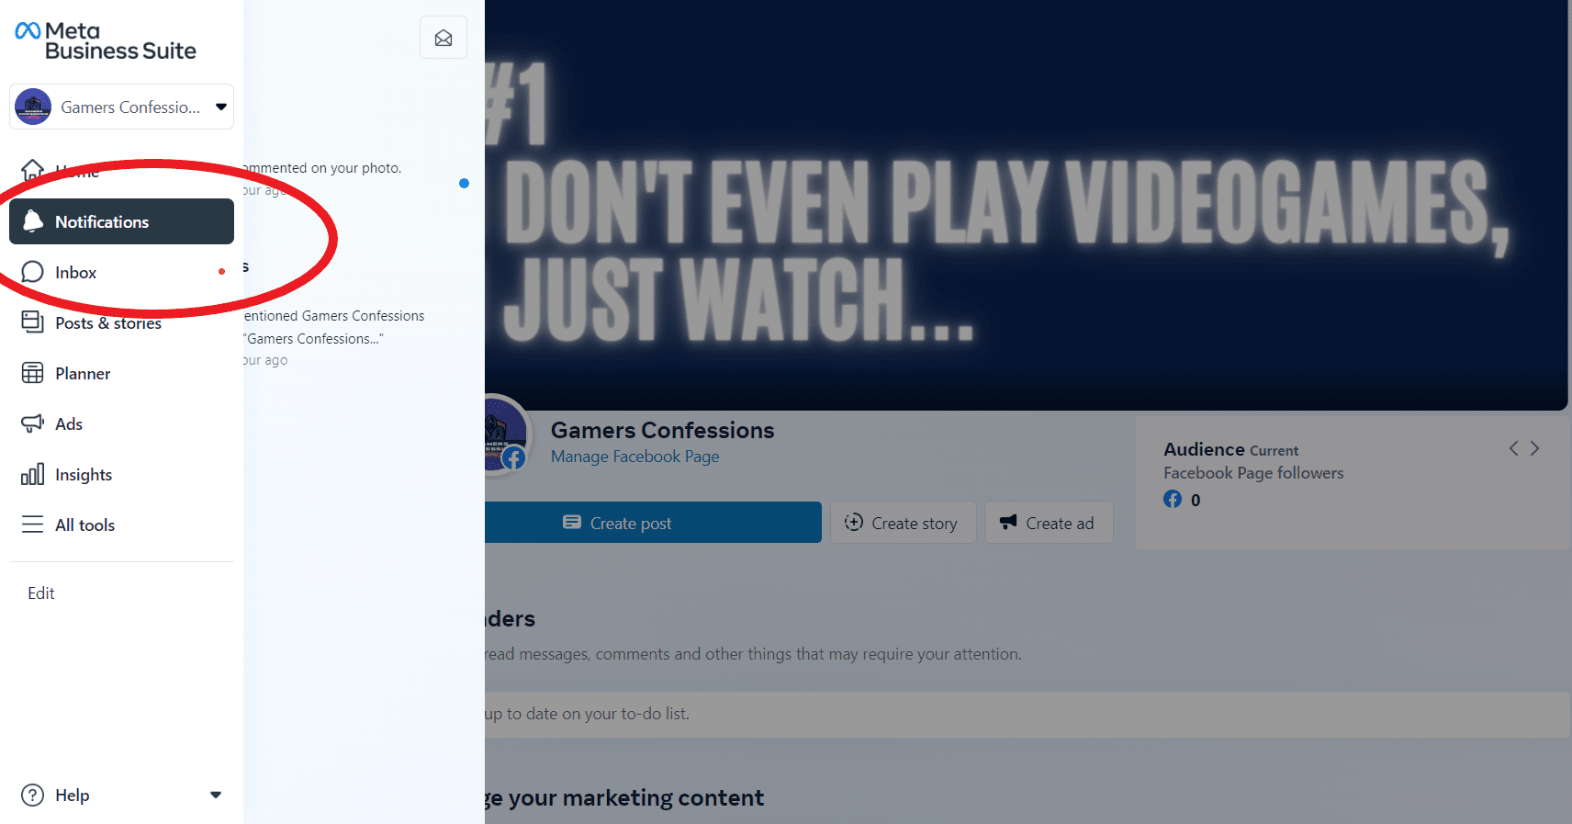Go to Posts & stories

point(121,322)
